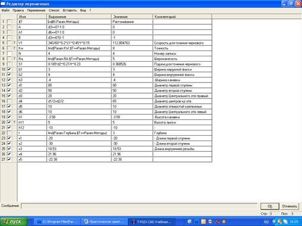
Task: Uncheck the checkbox for variable x5
Action: click(x=9, y=160)
